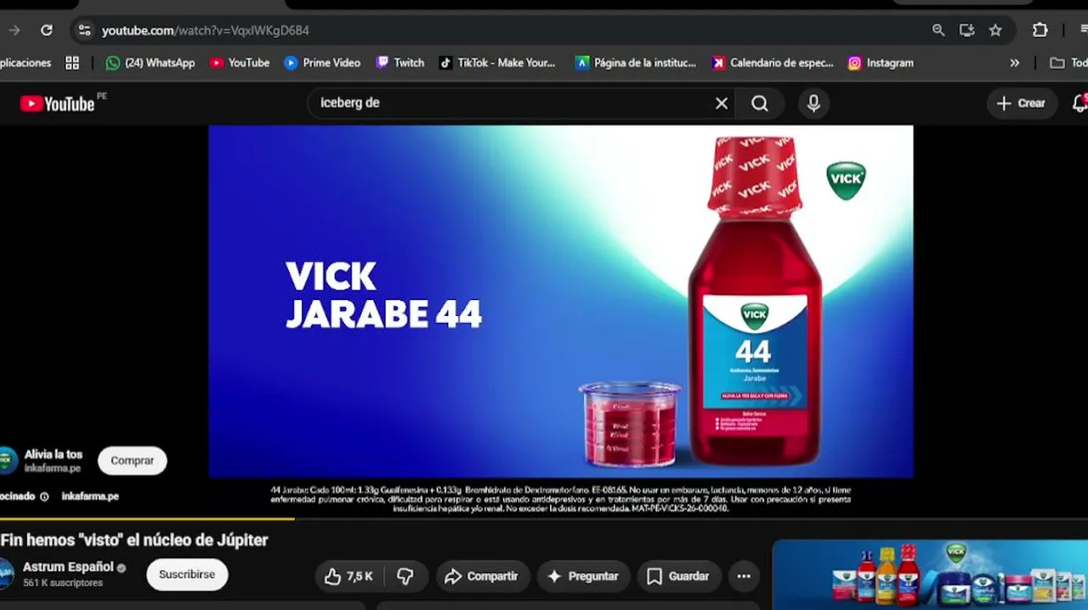This screenshot has height=610, width=1088.
Task: Share the video via Compartir
Action: pyautogui.click(x=481, y=576)
